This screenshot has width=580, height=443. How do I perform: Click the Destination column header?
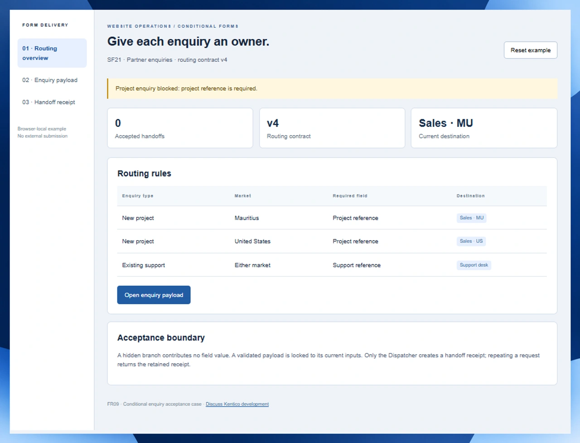tap(470, 196)
